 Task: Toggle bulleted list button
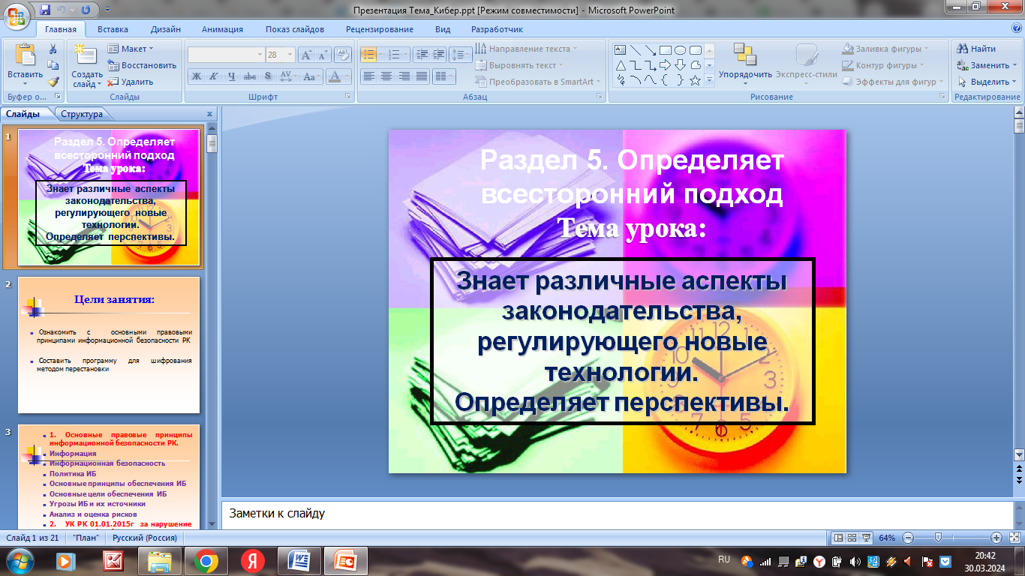pos(368,55)
